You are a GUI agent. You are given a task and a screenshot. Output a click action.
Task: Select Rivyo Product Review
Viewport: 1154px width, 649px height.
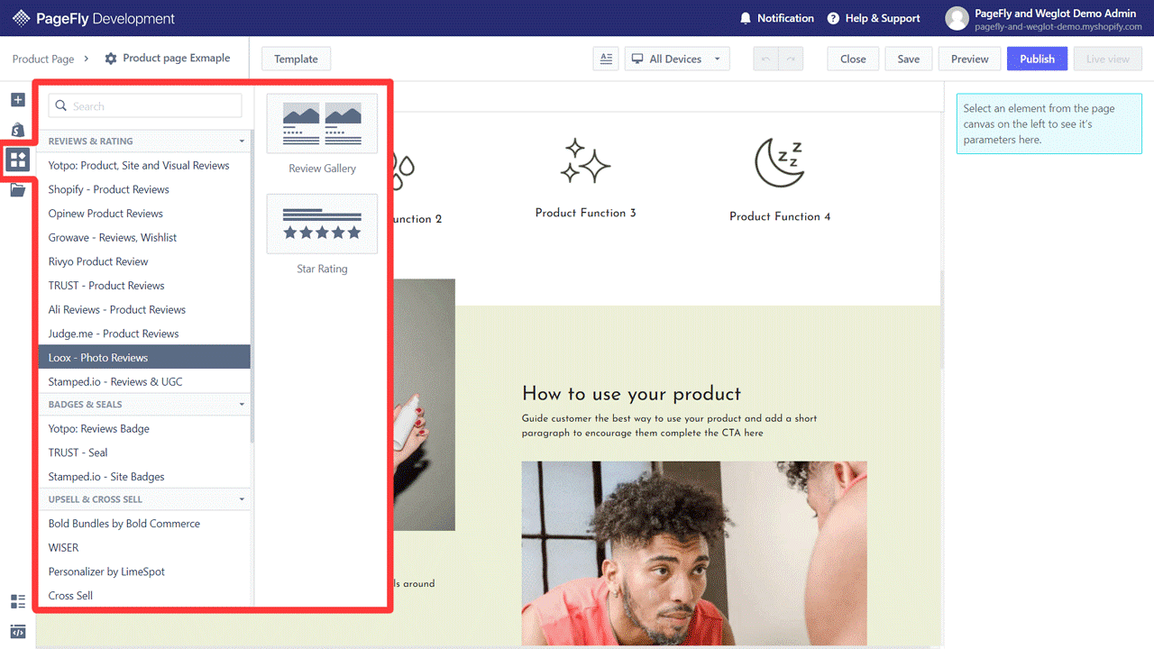(x=144, y=261)
